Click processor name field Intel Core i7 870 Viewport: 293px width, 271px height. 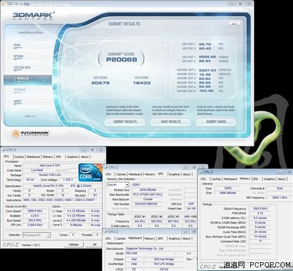(x=50, y=165)
